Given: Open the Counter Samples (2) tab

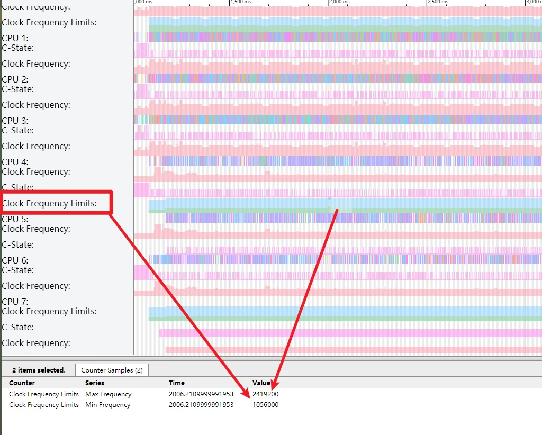Looking at the screenshot, I should 112,370.
